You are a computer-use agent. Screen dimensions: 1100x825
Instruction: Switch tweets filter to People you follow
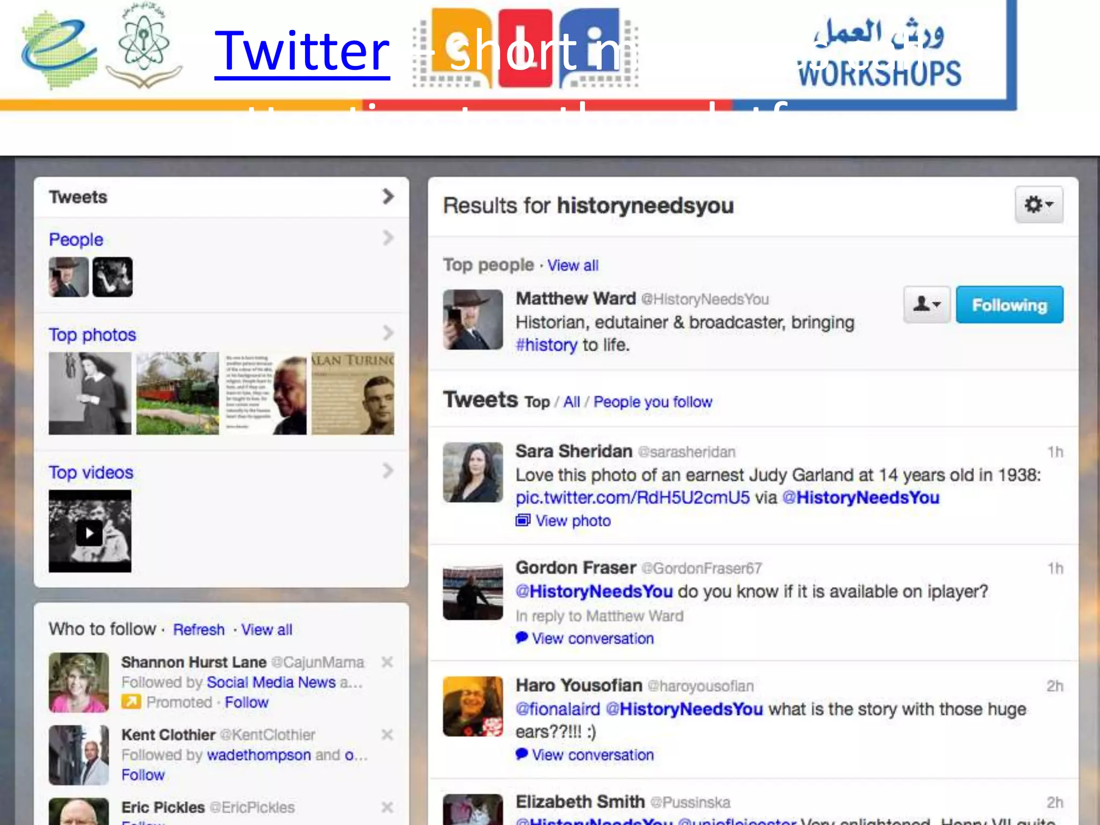coord(653,402)
